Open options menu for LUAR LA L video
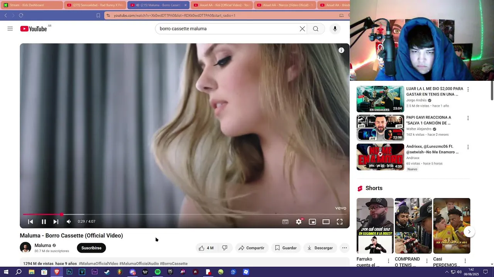 coord(468,89)
